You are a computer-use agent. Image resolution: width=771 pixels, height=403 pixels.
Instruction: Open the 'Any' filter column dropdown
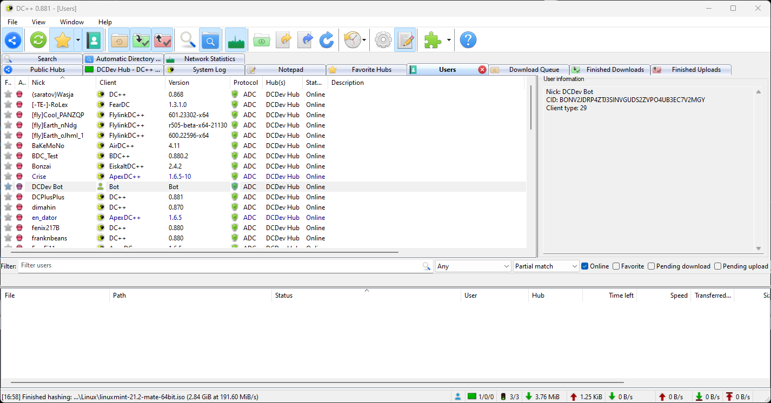[x=473, y=266]
